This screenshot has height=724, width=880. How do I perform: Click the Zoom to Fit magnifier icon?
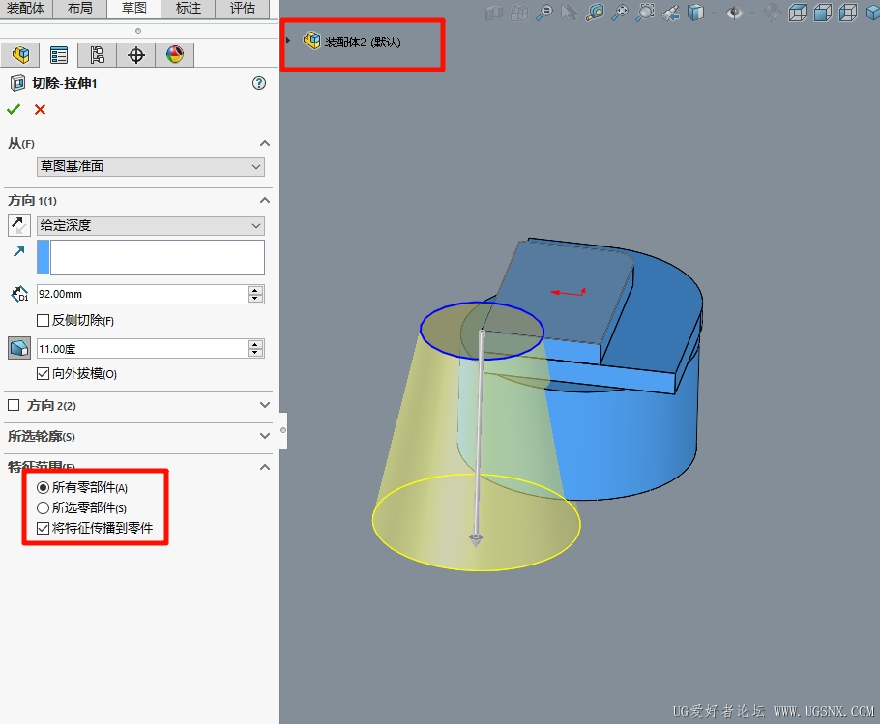pyautogui.click(x=543, y=13)
